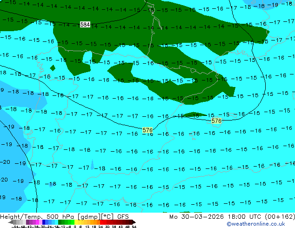This screenshot has height=228, width=295.
Task: Click the 576 label over the Mediterranean island
Action: (216, 121)
